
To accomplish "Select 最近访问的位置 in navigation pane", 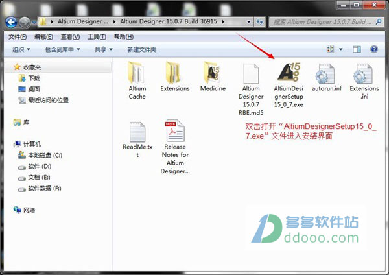I will click(x=49, y=101).
